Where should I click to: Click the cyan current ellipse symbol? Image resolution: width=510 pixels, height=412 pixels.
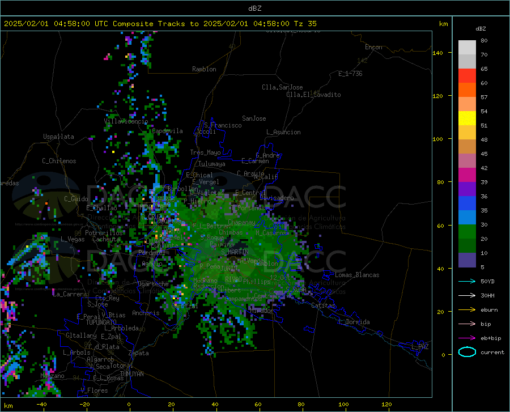coord(467,352)
